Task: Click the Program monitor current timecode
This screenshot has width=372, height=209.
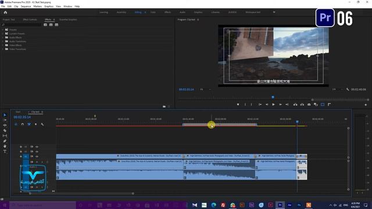Action: (x=186, y=89)
